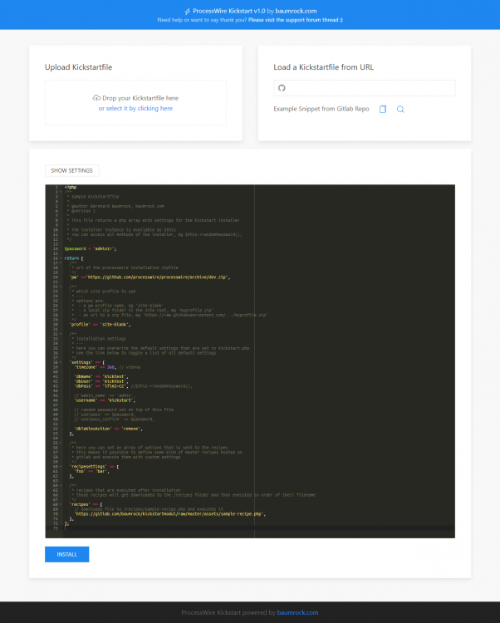Screen dimensions: 500x623
Task: Click the 'dbUser' => 'kicktest' line
Action: click(x=101, y=381)
